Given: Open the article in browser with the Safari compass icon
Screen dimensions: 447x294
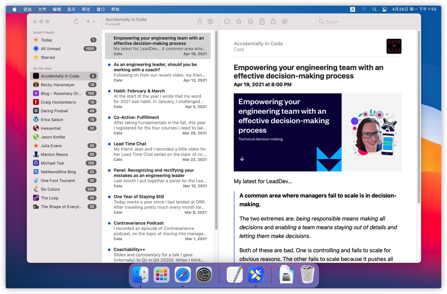Looking at the screenshot, I should (x=285, y=21).
